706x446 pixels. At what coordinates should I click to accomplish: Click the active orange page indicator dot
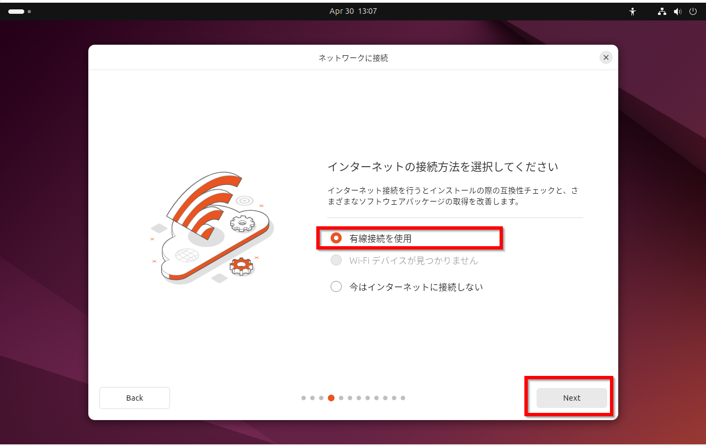pos(331,398)
